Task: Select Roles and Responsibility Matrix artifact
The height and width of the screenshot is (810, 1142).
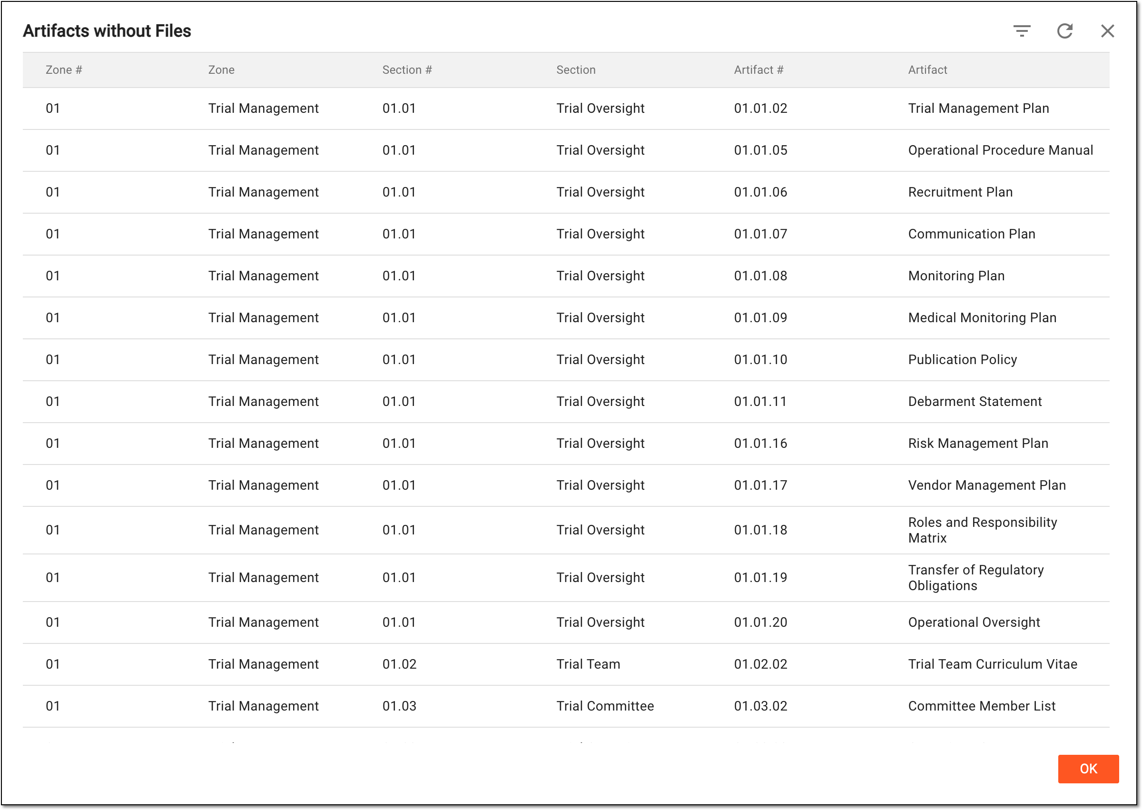Action: coord(983,530)
